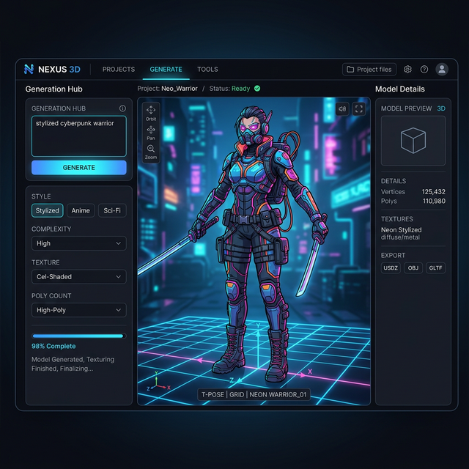Open the settings gear icon

click(x=407, y=70)
